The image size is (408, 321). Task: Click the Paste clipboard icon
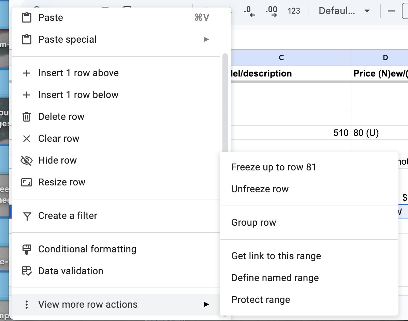click(x=27, y=18)
